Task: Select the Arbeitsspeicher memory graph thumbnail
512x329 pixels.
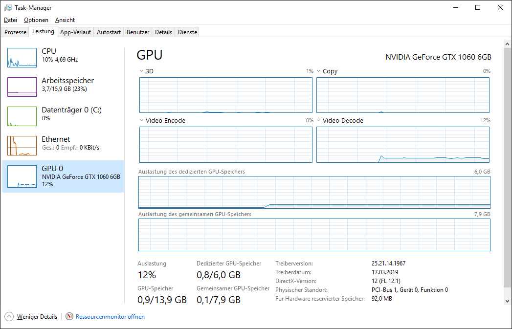Action: pyautogui.click(x=22, y=87)
